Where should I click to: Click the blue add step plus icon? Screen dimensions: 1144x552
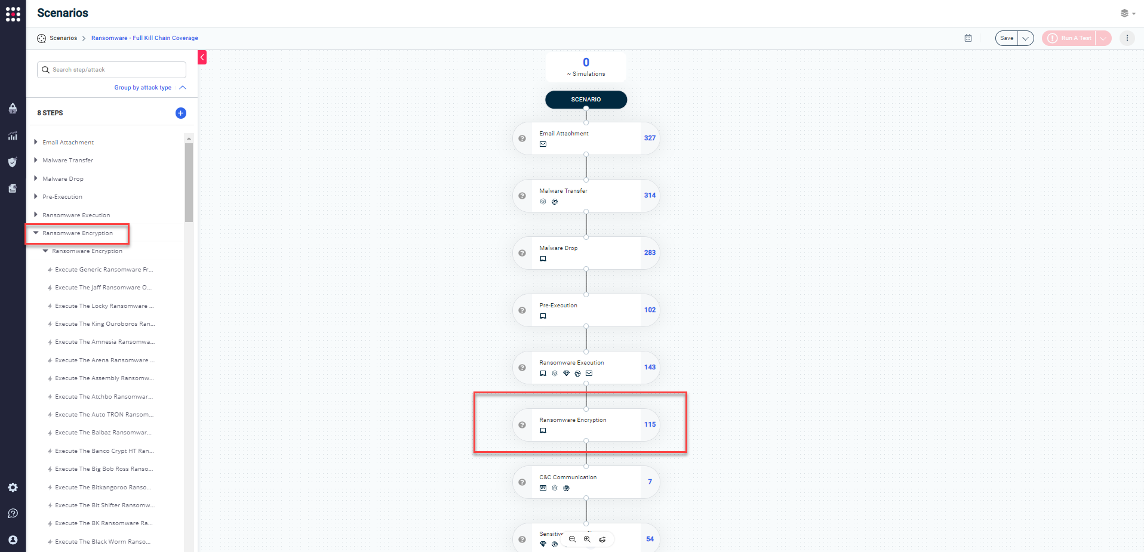pos(181,113)
